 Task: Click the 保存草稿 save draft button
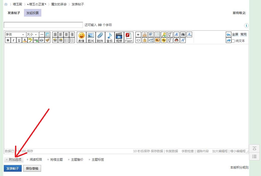(x=32, y=169)
